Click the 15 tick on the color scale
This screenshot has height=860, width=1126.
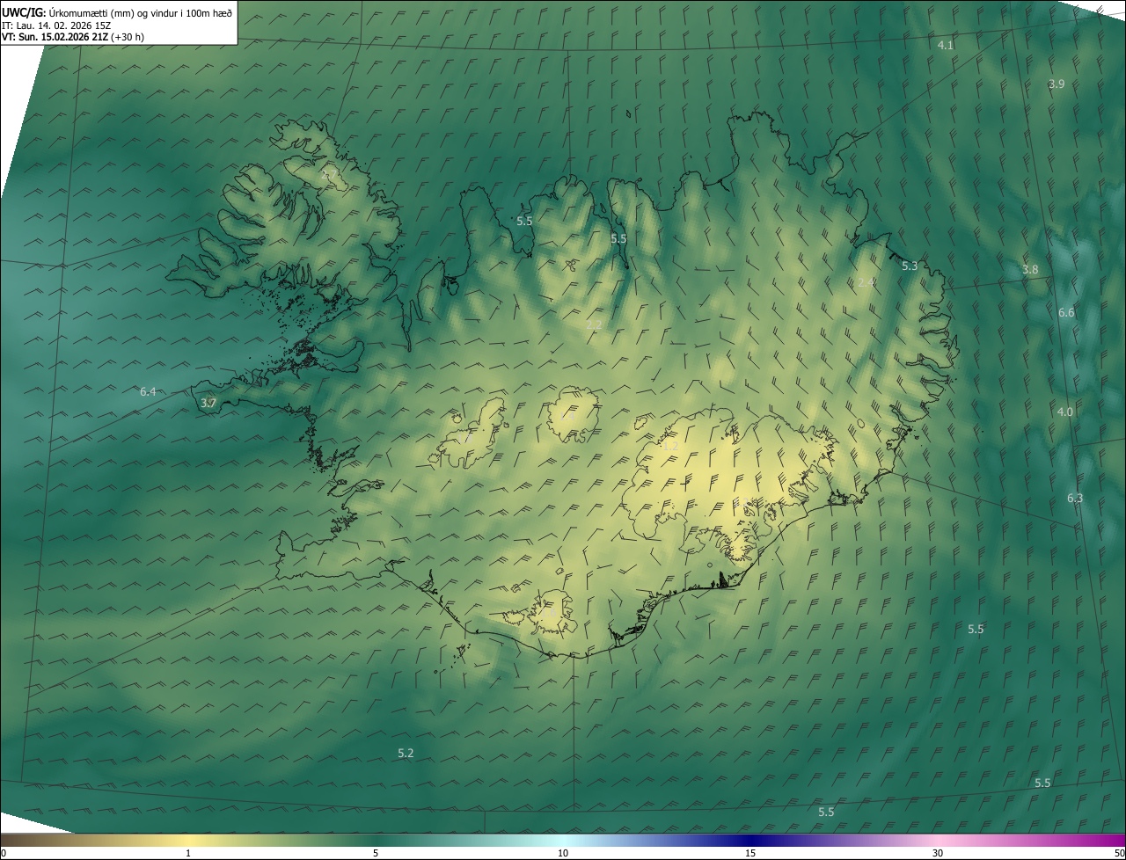tap(750, 853)
